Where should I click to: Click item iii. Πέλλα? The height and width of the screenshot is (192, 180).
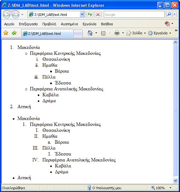point(49,77)
